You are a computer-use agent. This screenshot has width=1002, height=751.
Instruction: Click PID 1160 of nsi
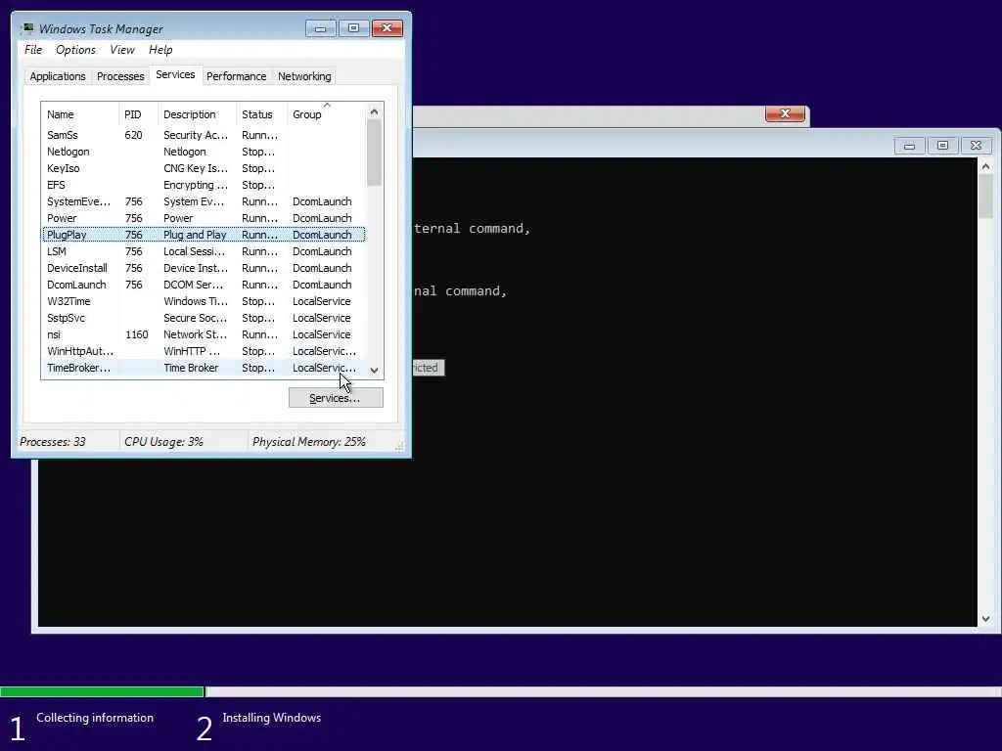pos(136,334)
